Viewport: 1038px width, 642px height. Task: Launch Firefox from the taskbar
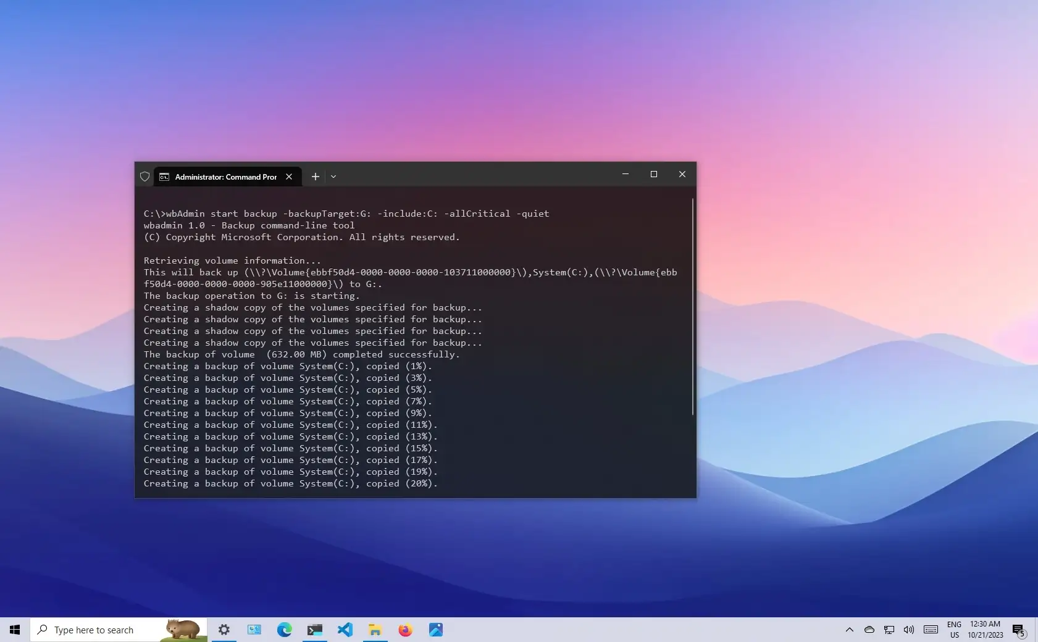pos(406,629)
